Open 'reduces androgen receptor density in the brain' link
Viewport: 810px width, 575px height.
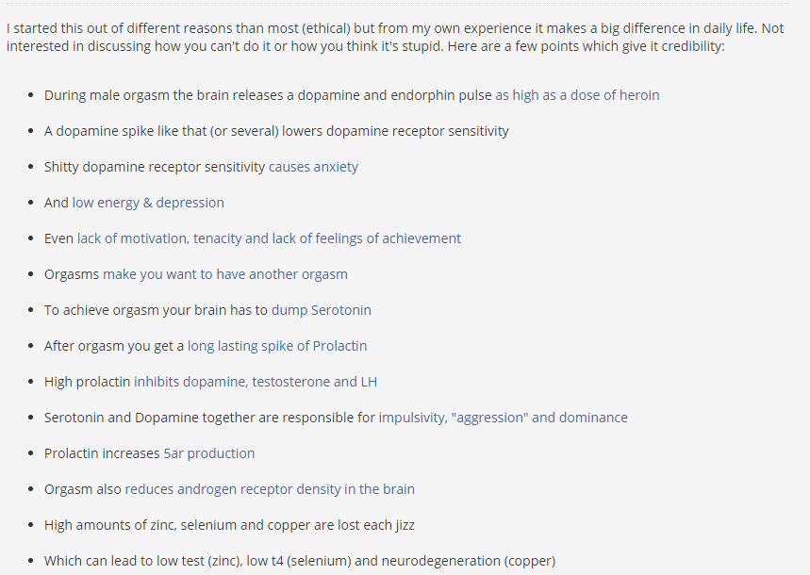(x=270, y=489)
